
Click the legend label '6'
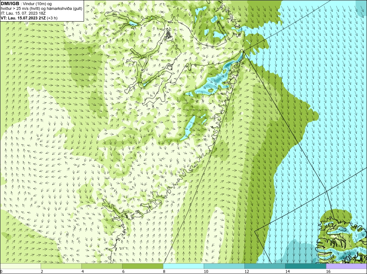coord(123,271)
